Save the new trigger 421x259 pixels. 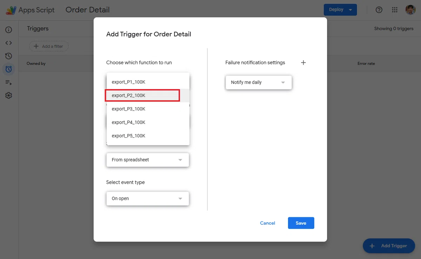click(301, 223)
